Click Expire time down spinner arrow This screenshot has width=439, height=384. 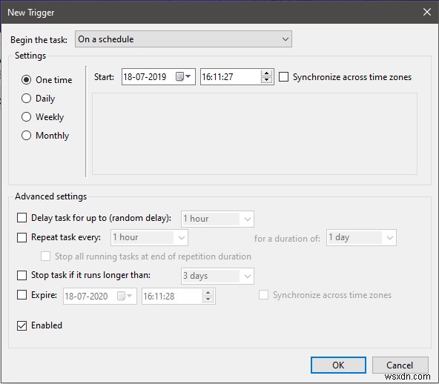coord(208,299)
